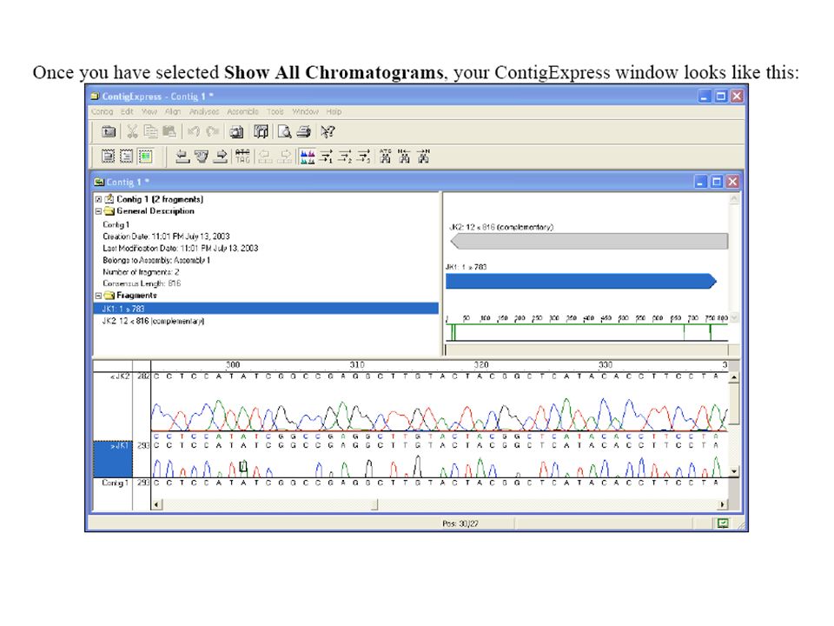The width and height of the screenshot is (834, 626).
Task: Click the dimmed left-arrow icon after ATC/TAG
Action: pos(266,156)
